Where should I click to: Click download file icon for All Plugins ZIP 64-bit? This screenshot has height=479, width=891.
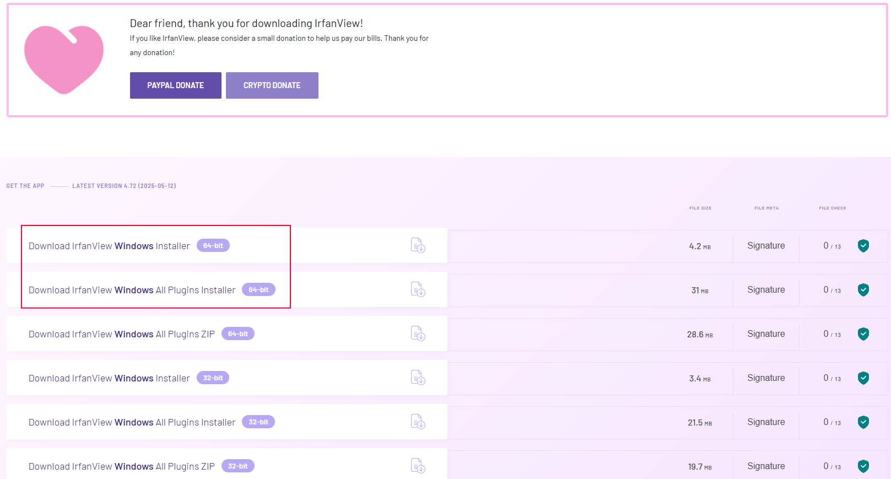point(418,333)
